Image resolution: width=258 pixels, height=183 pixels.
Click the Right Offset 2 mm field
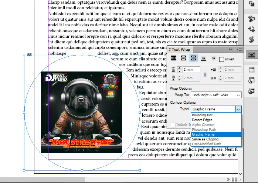tap(232, 78)
